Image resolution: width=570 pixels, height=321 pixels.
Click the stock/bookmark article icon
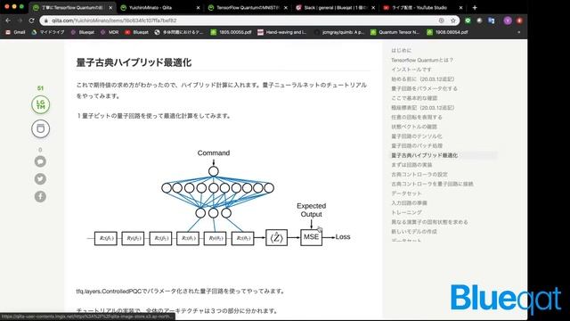tap(40, 128)
